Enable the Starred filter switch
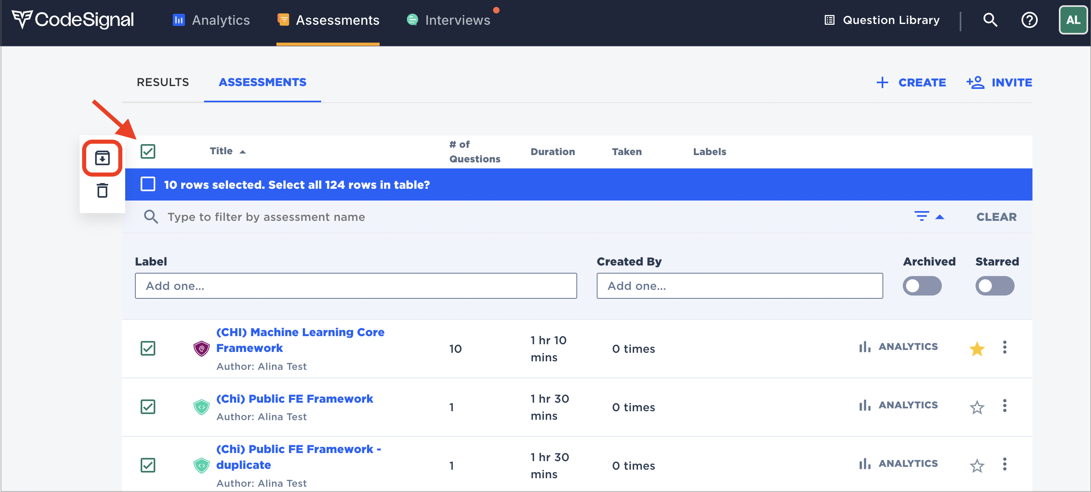1091x492 pixels. click(994, 286)
